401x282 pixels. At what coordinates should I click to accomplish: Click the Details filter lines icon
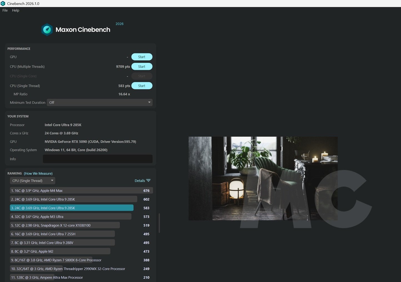tap(149, 181)
